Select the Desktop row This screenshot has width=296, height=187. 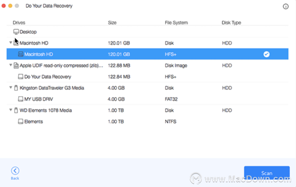pyautogui.click(x=148, y=32)
